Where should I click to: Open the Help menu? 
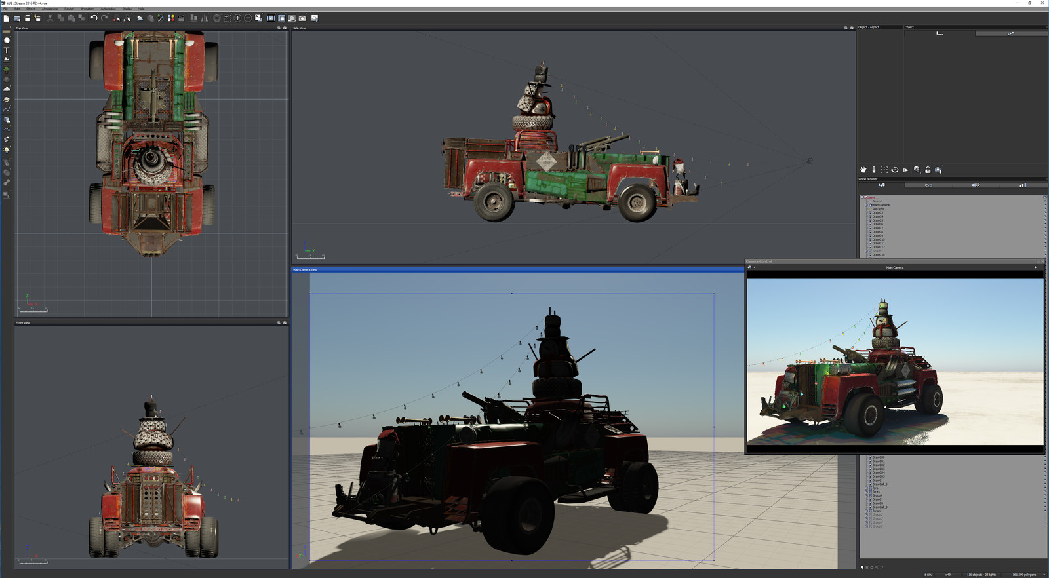tap(142, 9)
